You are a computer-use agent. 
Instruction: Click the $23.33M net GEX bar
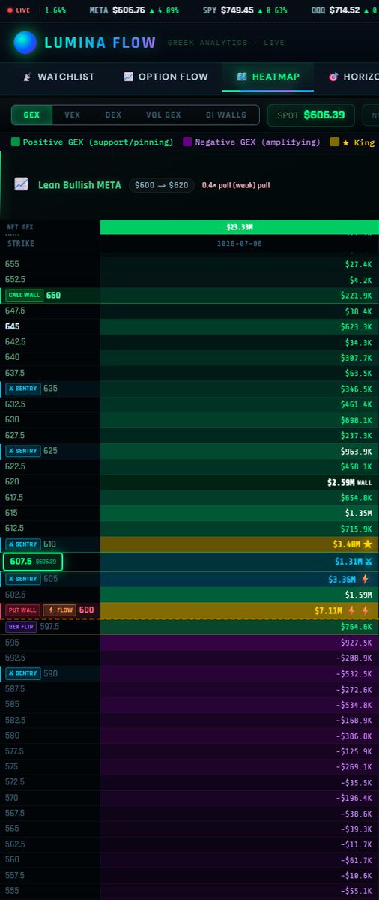point(240,226)
